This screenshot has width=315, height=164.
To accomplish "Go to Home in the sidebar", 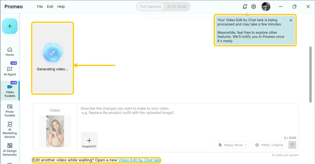I will [10, 52].
